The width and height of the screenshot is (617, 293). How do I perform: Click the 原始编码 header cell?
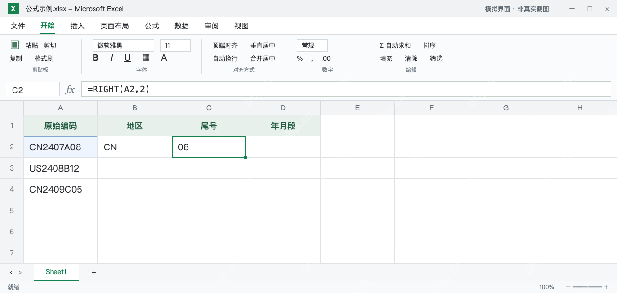click(x=60, y=126)
